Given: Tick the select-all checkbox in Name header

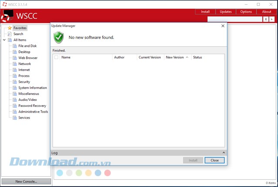Looking at the screenshot, I should click(56, 57).
